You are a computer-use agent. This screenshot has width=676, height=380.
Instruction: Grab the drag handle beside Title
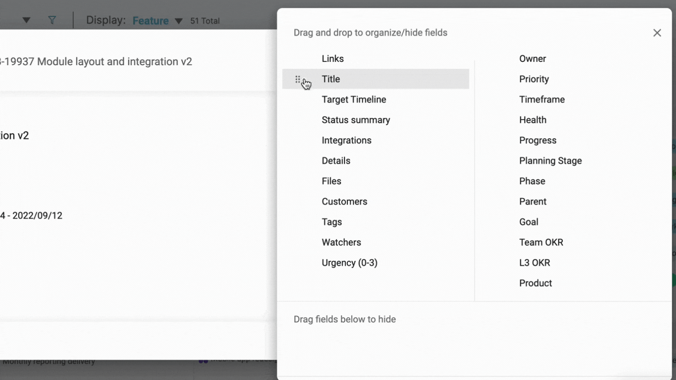point(298,79)
